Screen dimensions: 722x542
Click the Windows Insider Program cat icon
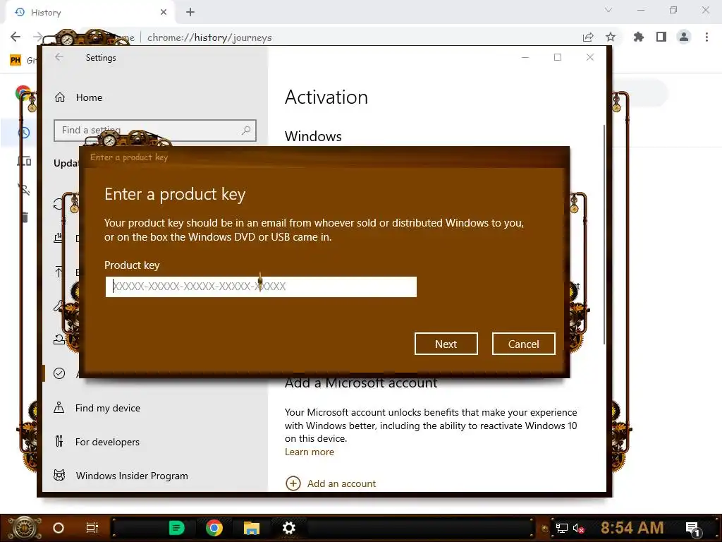59,475
